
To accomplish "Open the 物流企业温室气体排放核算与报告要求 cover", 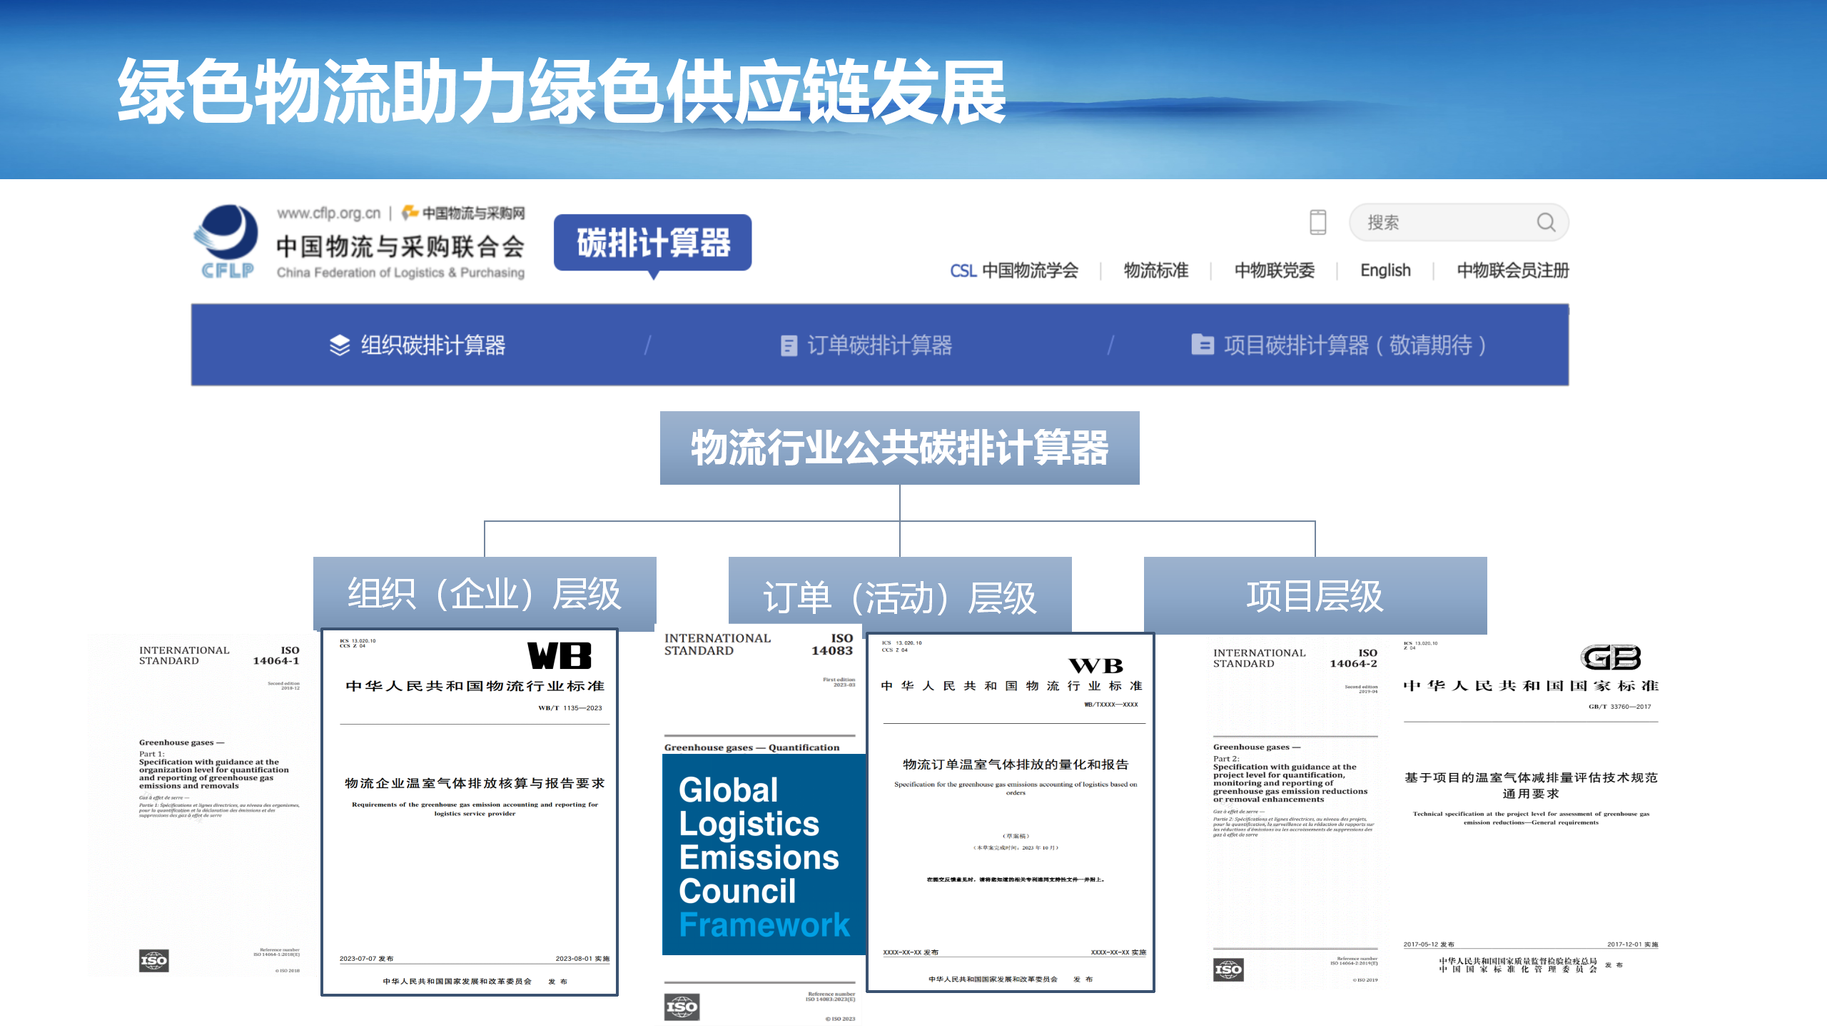I will tap(470, 812).
